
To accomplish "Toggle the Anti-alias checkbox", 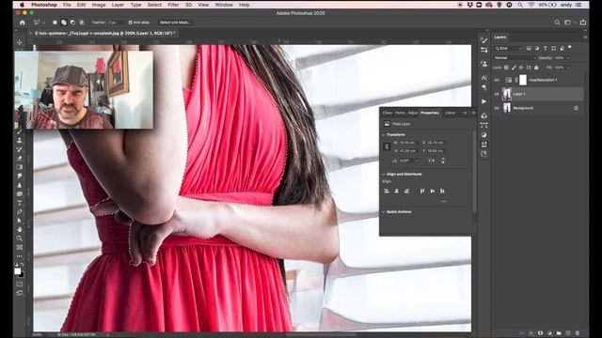I will [130, 23].
